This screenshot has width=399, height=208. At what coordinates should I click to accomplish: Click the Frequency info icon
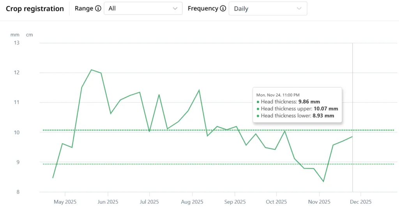click(223, 9)
